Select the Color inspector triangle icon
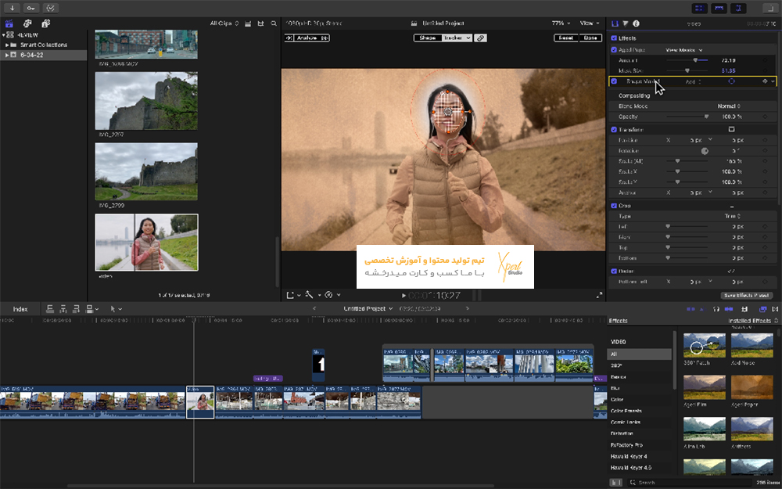This screenshot has height=489, width=782. tap(626, 23)
